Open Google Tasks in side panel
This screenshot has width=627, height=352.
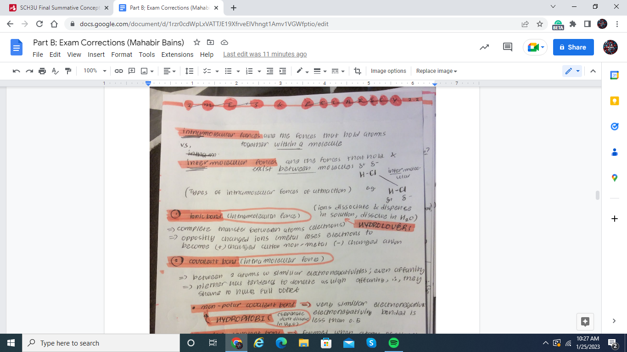615,126
